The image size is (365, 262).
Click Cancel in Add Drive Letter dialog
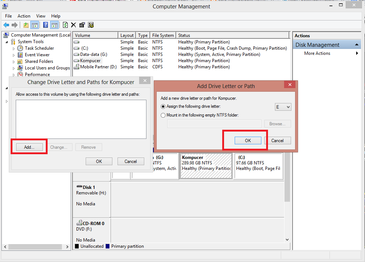click(x=278, y=141)
